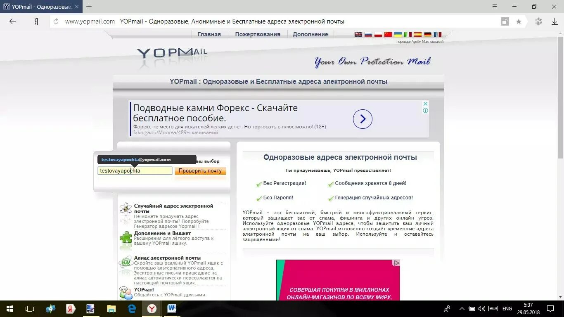Open the paw extension icon in toolbar
This screenshot has height=317, width=564.
pyautogui.click(x=538, y=21)
